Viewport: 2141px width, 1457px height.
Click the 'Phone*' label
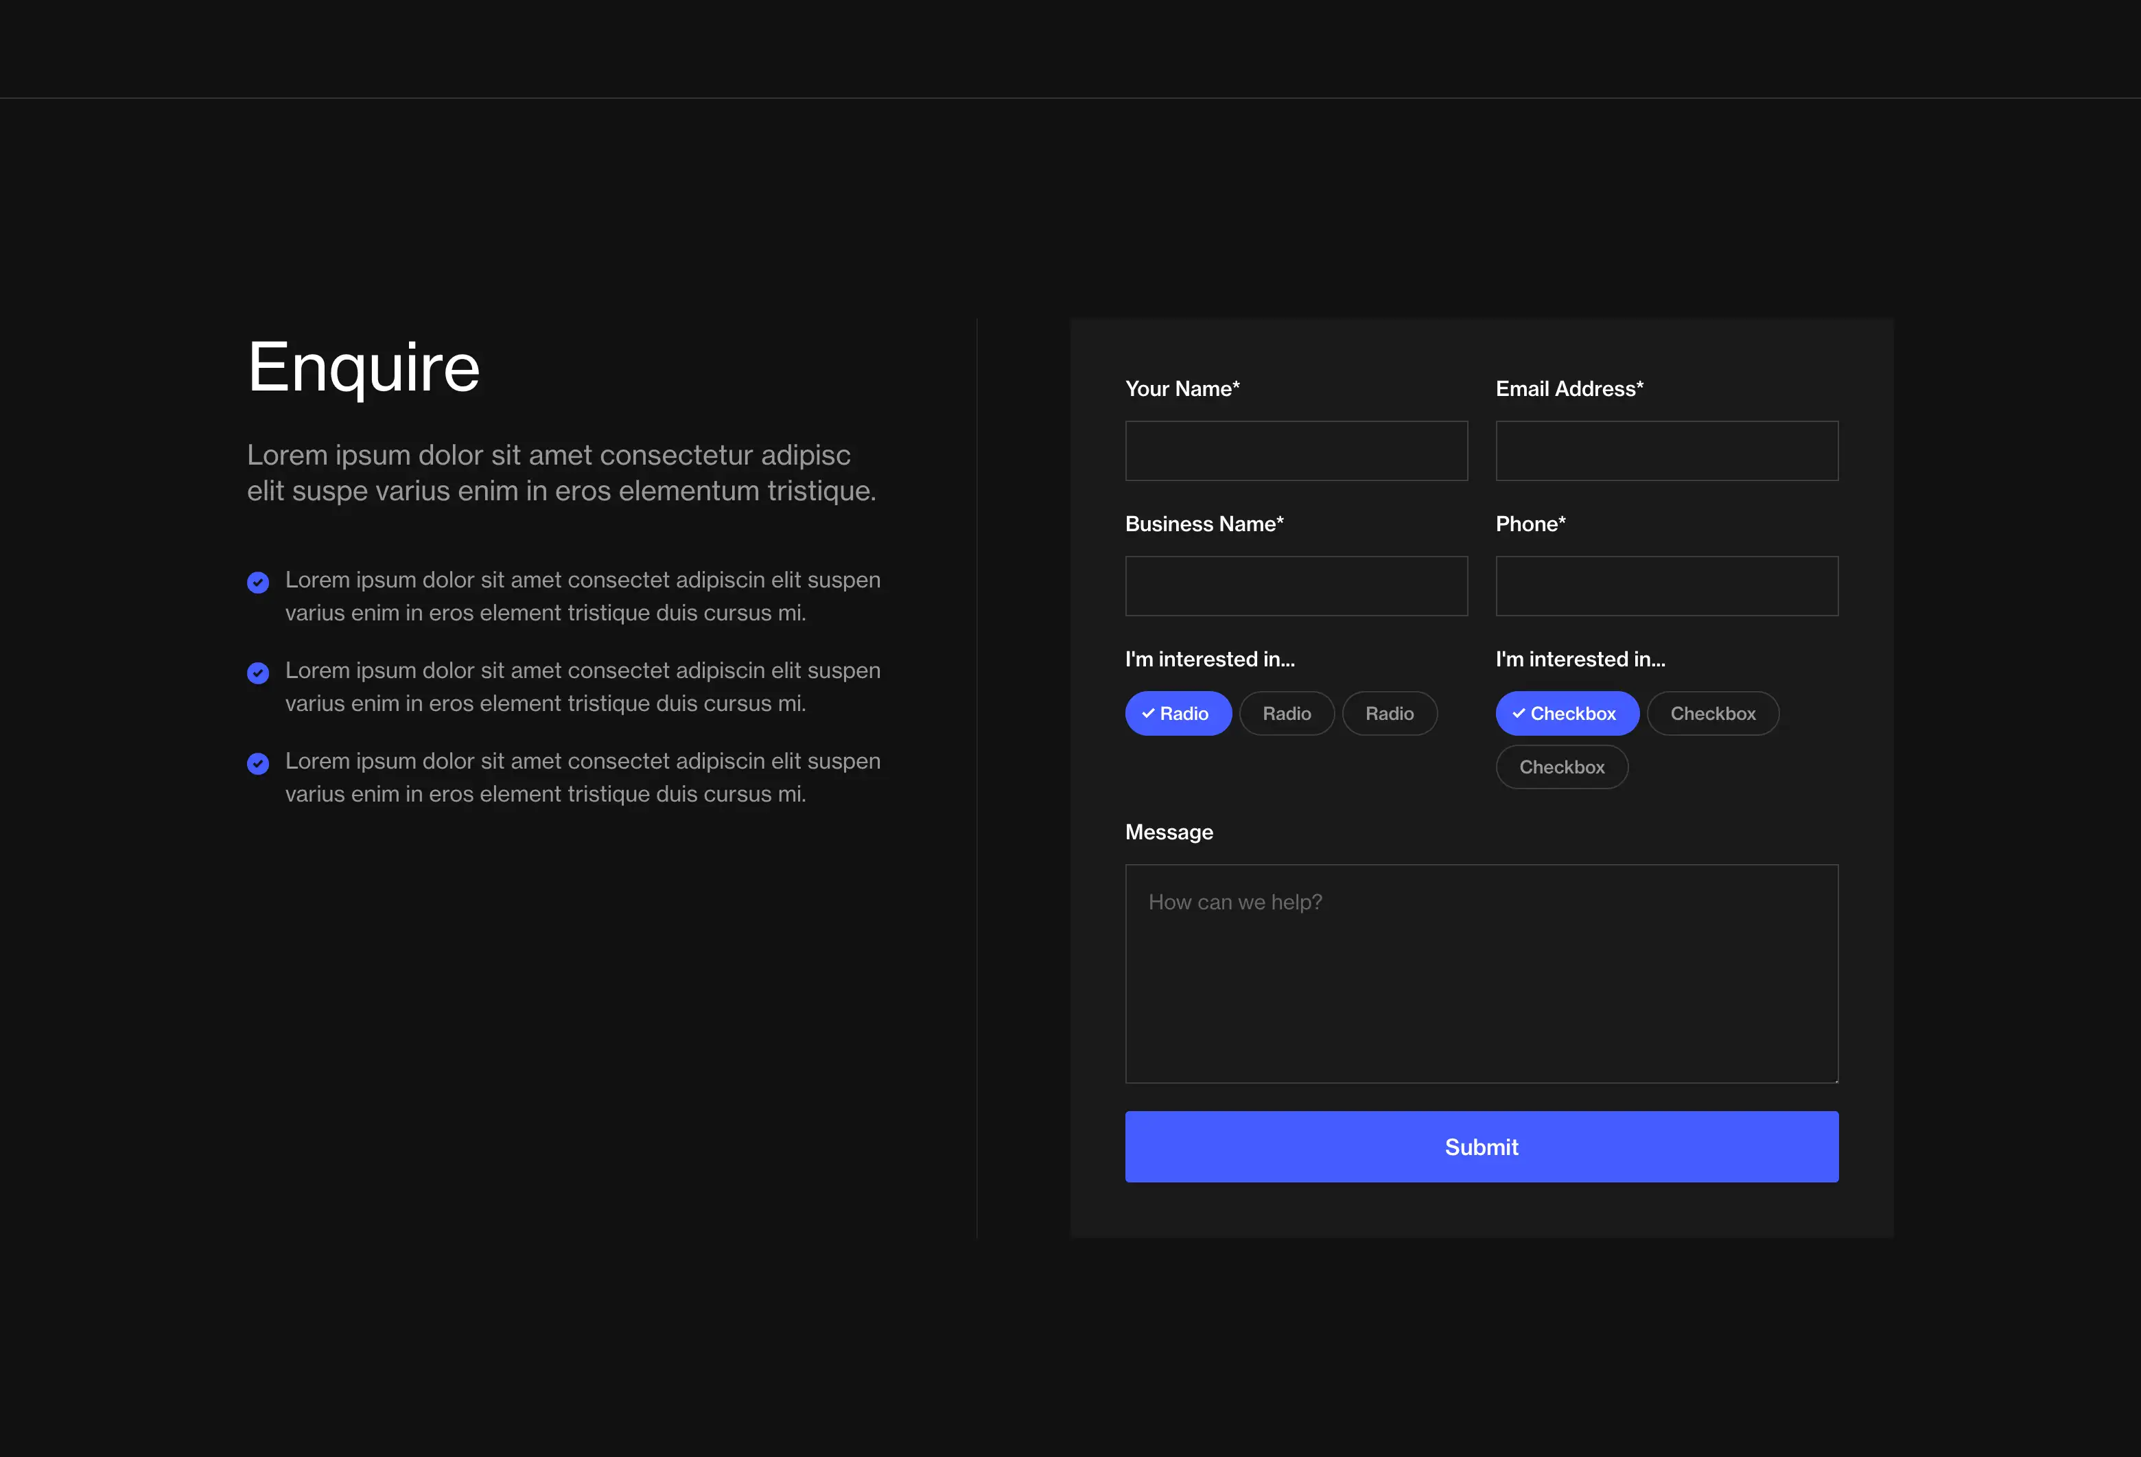tap(1530, 524)
